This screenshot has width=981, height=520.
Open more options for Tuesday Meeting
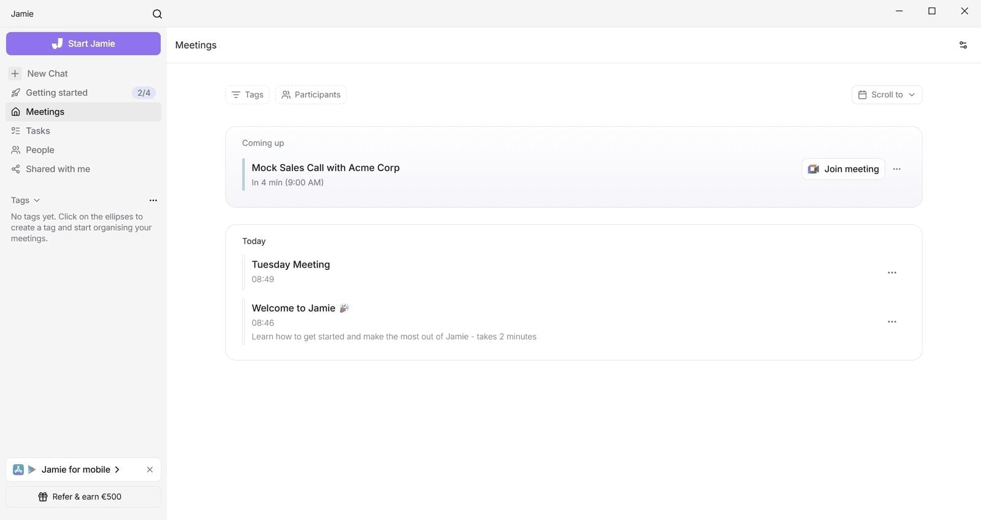tap(892, 272)
